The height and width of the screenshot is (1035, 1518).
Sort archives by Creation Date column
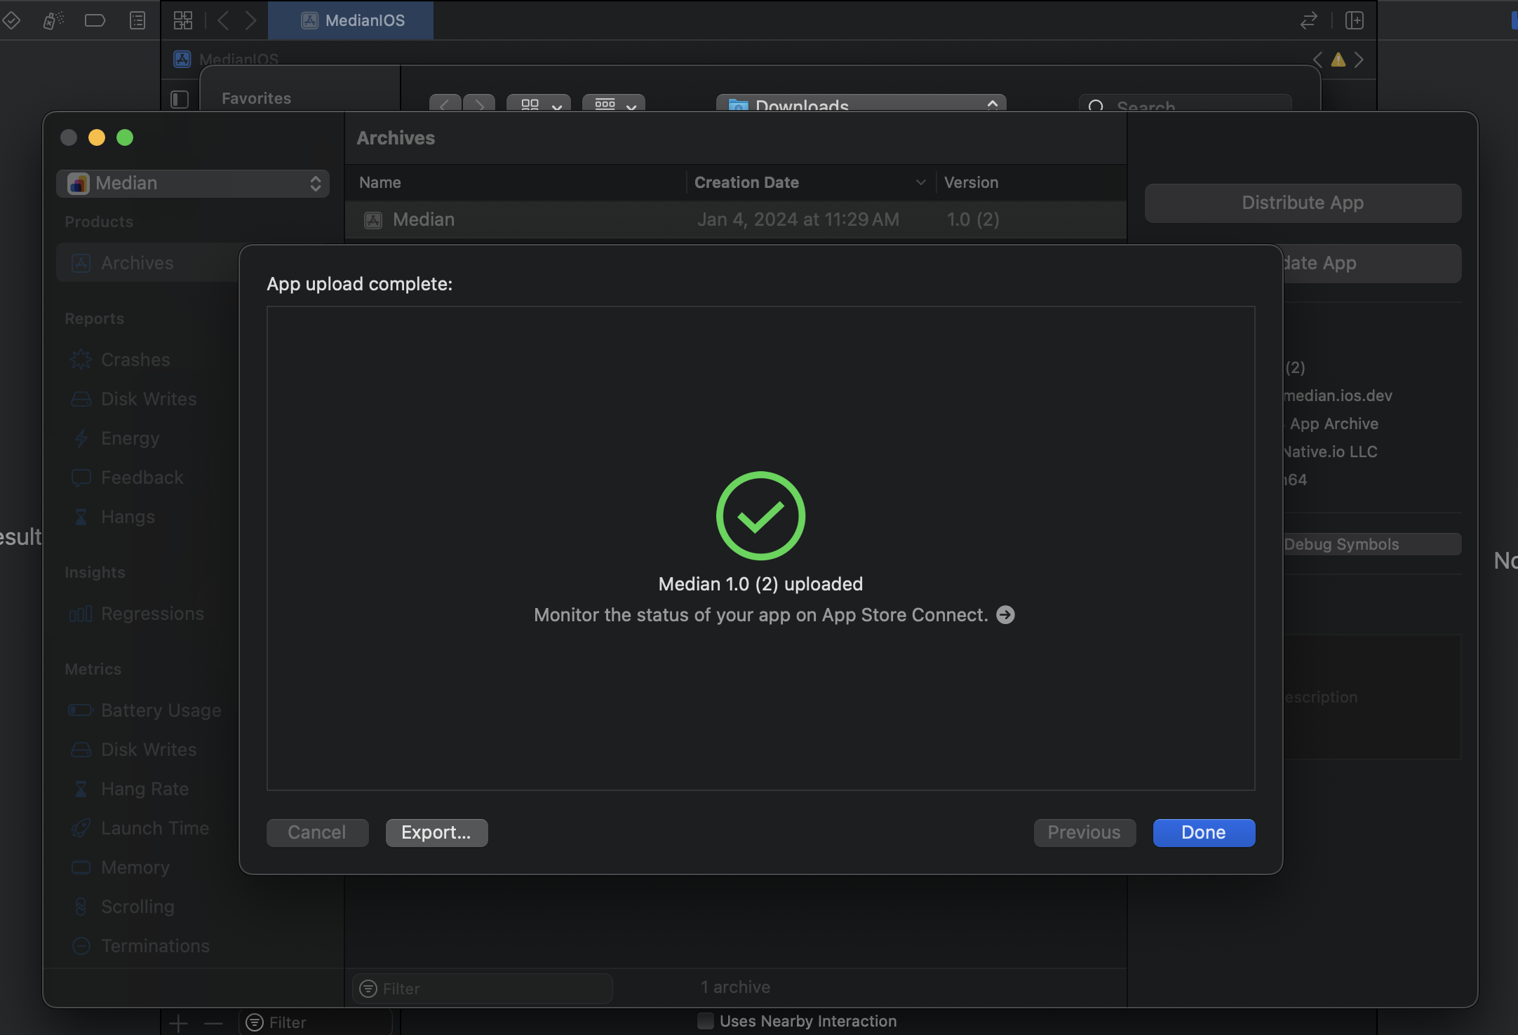(810, 182)
